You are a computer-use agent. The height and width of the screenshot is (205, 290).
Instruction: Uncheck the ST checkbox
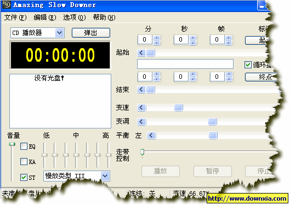click(x=24, y=177)
